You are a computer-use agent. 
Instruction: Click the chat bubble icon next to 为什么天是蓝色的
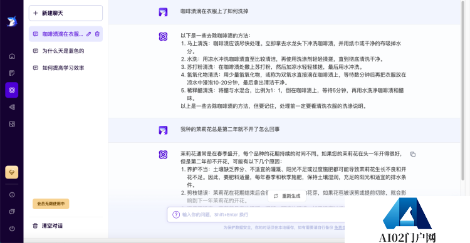coord(36,51)
